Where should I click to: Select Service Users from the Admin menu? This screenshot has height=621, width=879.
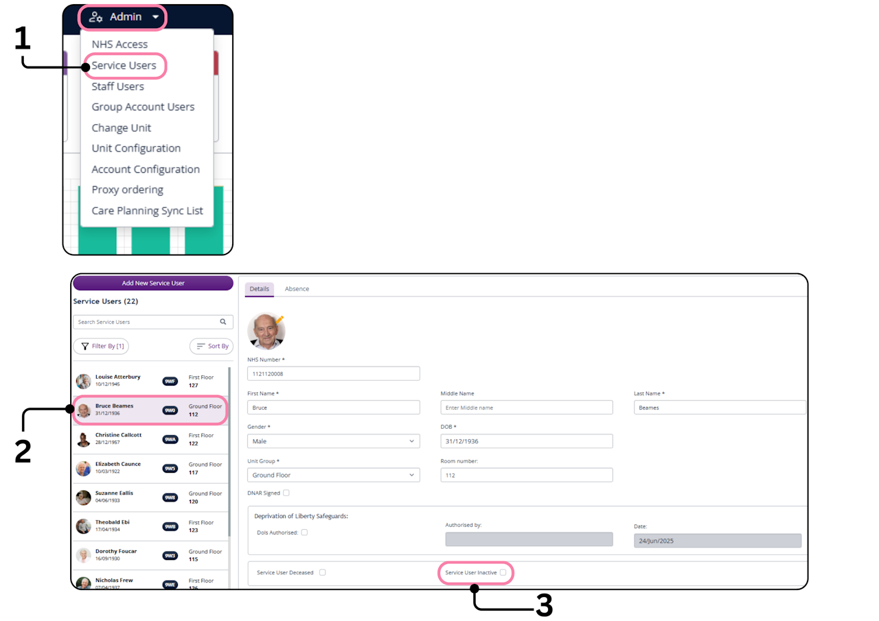(124, 66)
